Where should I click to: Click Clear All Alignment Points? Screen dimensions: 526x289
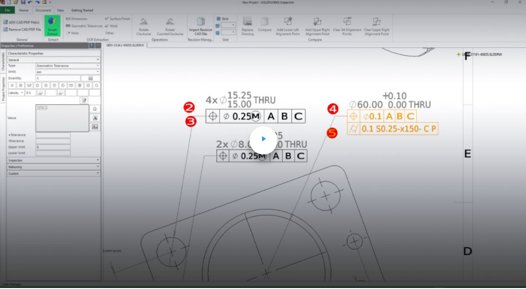(347, 26)
